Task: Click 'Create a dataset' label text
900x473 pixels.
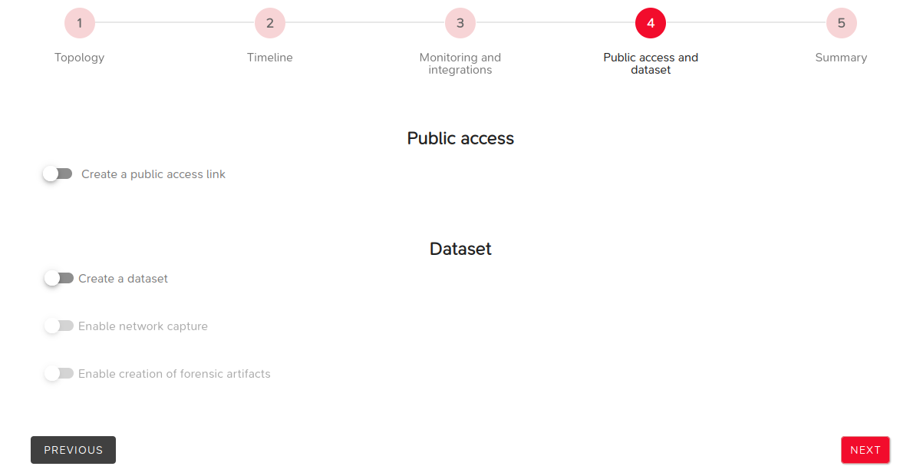Action: (x=123, y=279)
